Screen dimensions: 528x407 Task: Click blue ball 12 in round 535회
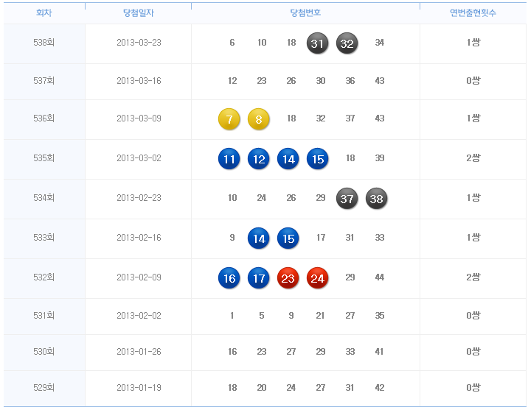pyautogui.click(x=259, y=158)
